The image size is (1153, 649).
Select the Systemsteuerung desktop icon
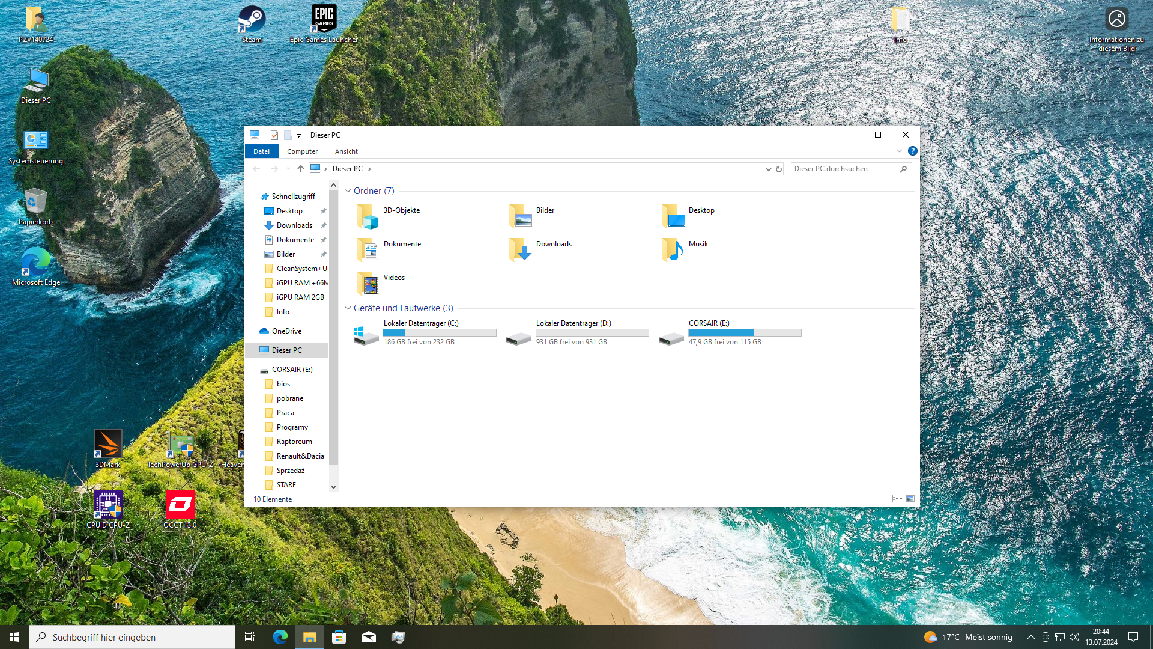36,147
